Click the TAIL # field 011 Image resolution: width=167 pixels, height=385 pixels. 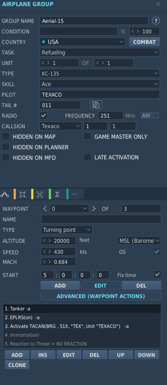tap(60, 105)
